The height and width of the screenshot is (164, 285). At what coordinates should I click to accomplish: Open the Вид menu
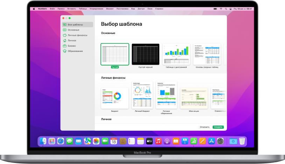click(133, 9)
